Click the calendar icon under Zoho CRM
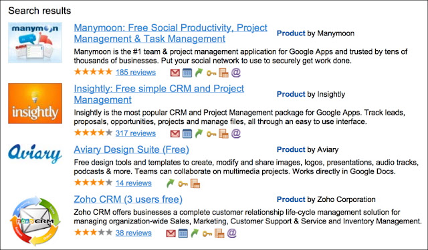This screenshot has width=428, height=250. tap(183, 233)
